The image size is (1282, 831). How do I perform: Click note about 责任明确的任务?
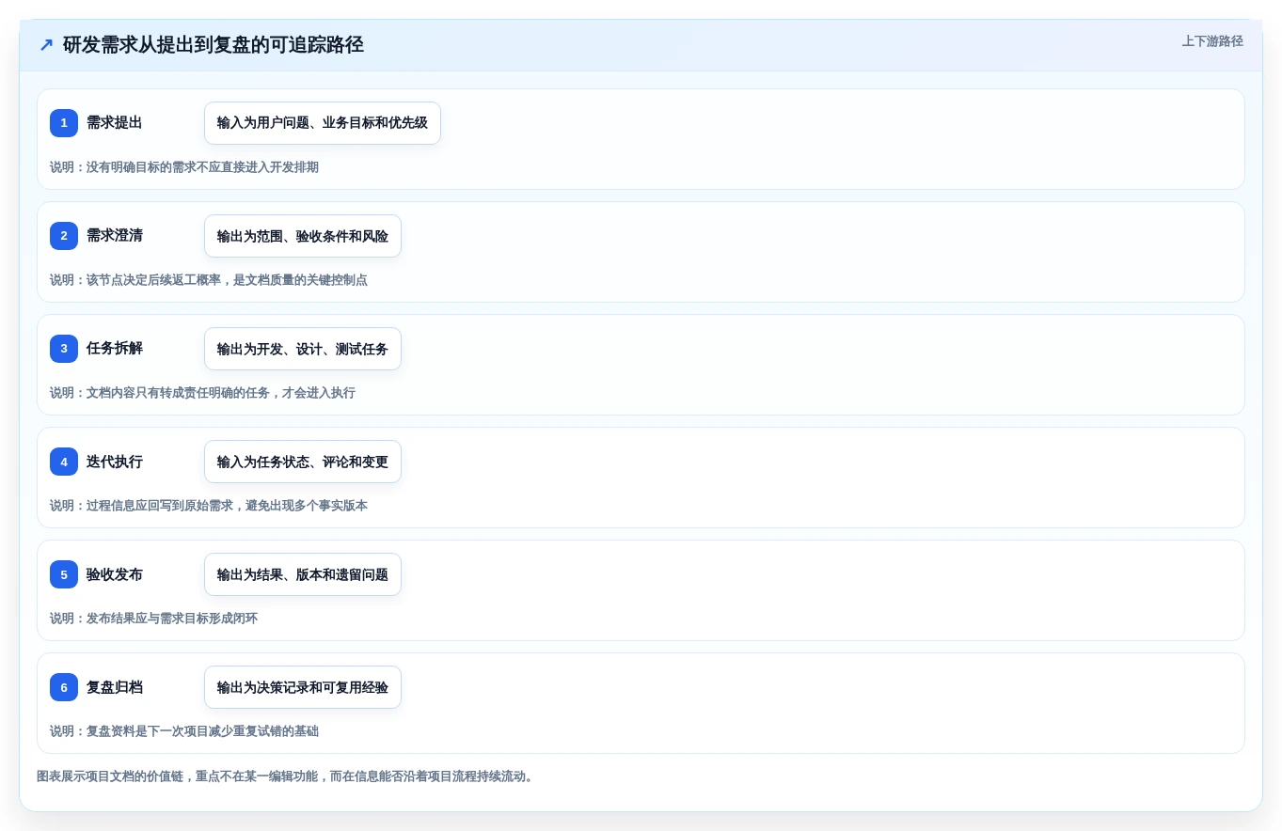[x=202, y=393]
